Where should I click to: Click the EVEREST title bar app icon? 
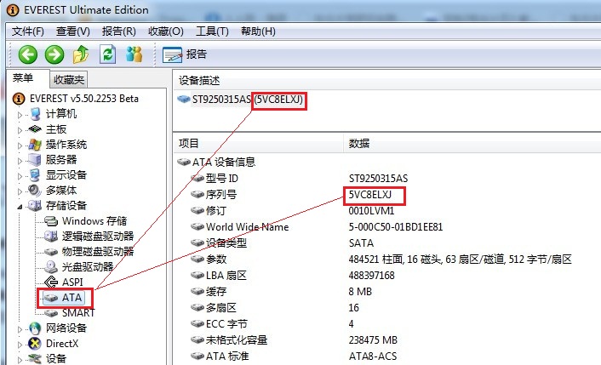click(13, 10)
